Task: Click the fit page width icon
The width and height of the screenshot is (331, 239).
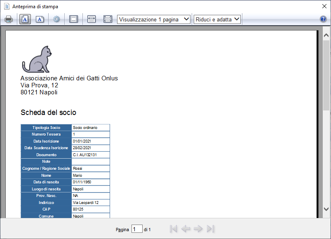Action: tap(92, 19)
